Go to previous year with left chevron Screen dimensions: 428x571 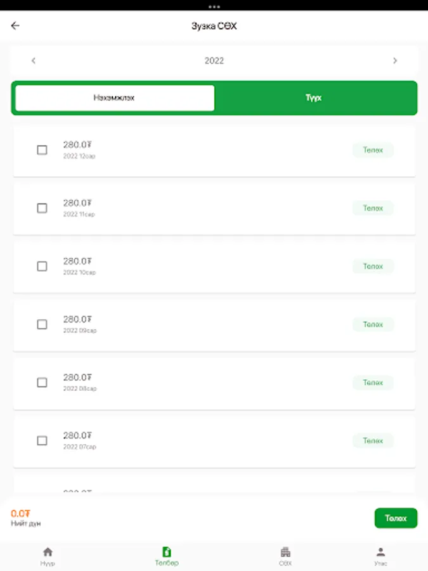click(x=34, y=61)
